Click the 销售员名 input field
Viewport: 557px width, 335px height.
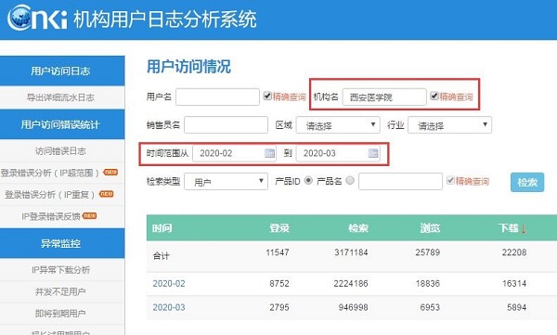pyautogui.click(x=226, y=125)
